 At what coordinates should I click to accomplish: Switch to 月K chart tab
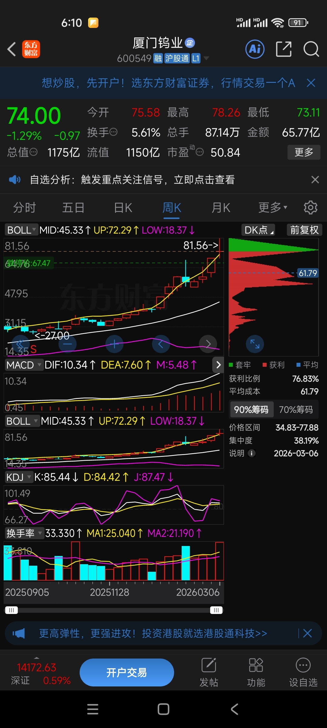pos(221,208)
